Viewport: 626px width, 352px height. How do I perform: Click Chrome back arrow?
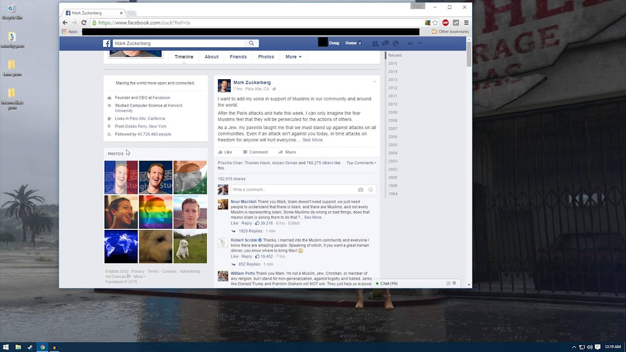pos(65,22)
